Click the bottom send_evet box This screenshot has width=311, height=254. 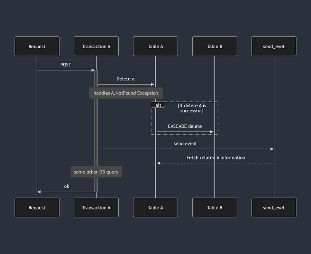pos(274,208)
